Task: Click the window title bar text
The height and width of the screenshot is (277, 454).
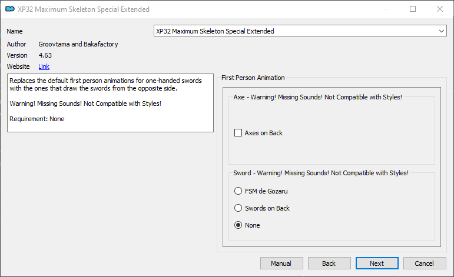Action: pos(84,9)
